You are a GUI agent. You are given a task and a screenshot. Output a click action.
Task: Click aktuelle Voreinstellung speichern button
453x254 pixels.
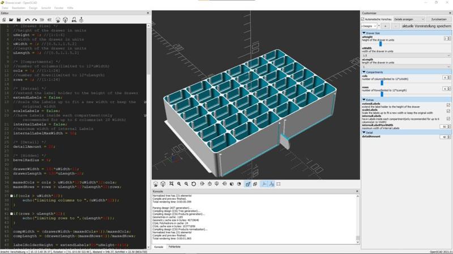pos(426,26)
